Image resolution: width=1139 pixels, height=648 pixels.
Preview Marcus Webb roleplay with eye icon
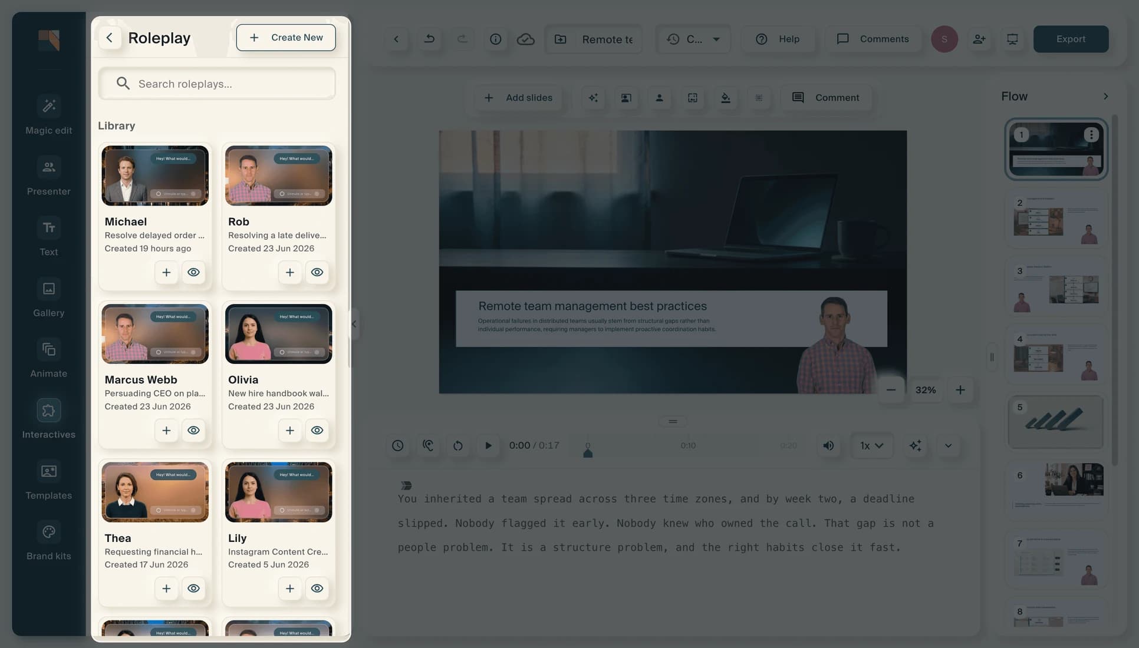pos(193,430)
